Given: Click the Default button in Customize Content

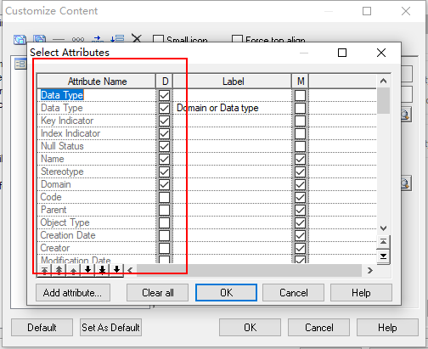Looking at the screenshot, I should click(x=42, y=328).
